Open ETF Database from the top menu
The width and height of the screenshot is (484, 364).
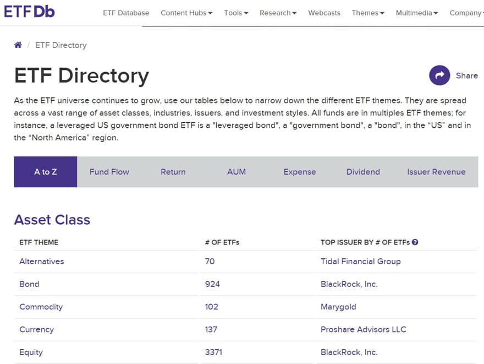pos(126,13)
